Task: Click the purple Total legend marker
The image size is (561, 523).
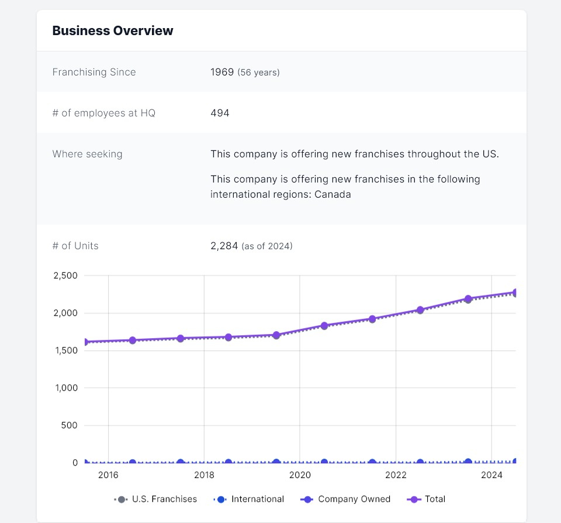Action: pos(415,500)
